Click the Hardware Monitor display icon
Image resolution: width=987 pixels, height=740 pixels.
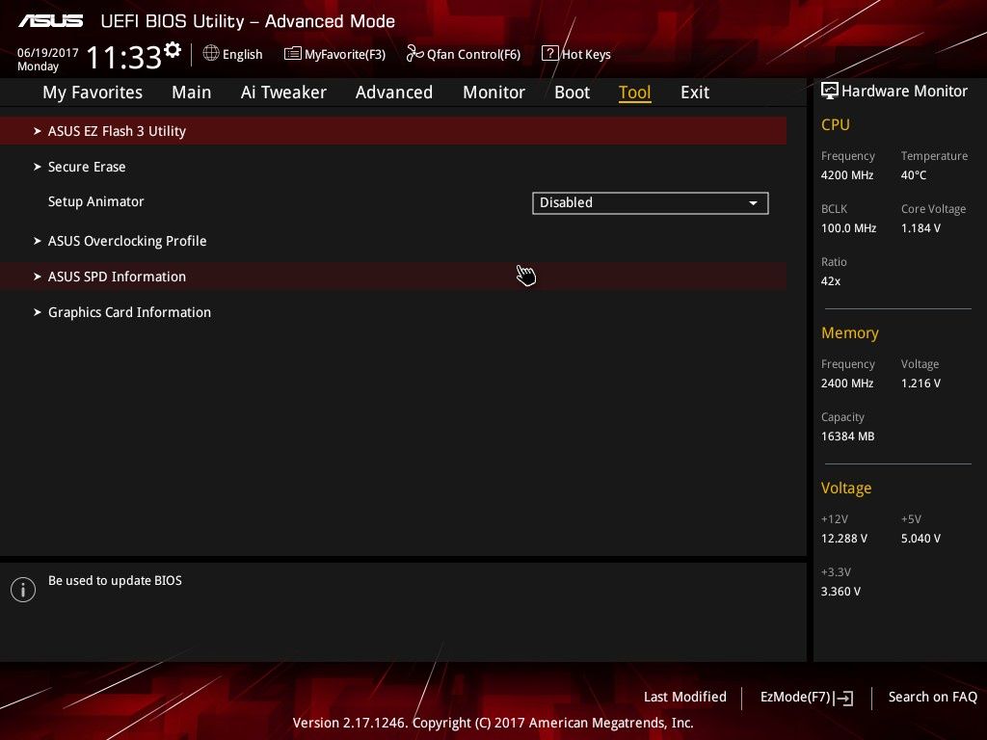[830, 91]
